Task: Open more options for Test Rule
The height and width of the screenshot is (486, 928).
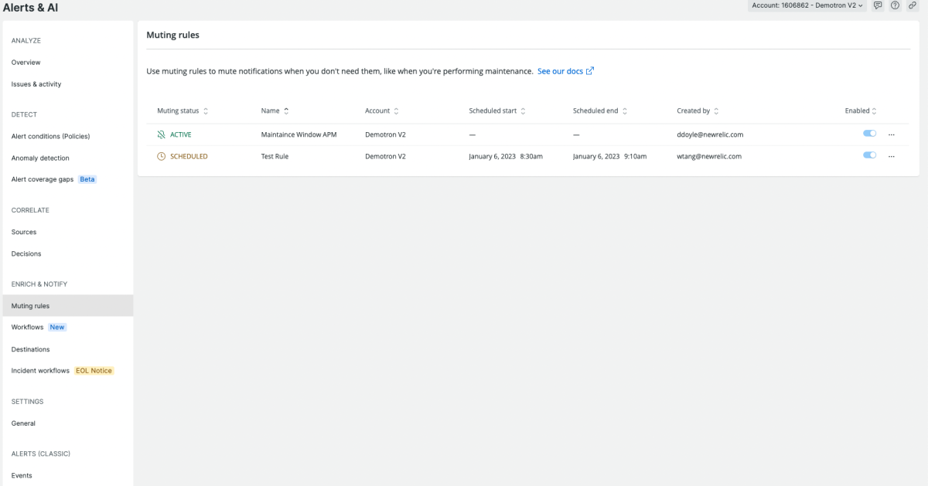Action: 891,156
